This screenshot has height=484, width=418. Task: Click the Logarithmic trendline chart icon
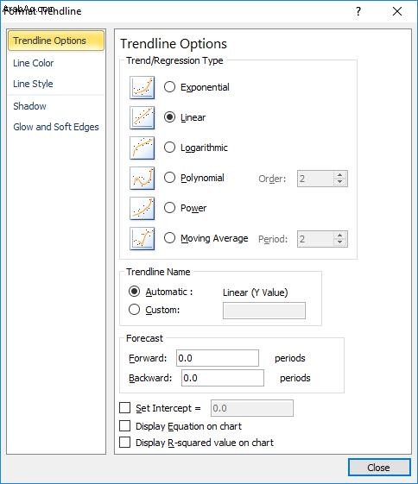coord(142,148)
